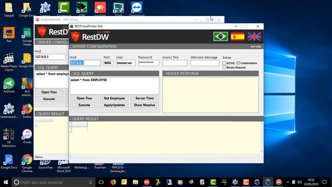This screenshot has width=332, height=187.
Task: Focus the Access TAG field
Action: point(175,63)
